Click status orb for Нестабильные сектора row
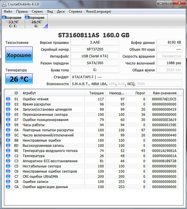 [8, 166]
